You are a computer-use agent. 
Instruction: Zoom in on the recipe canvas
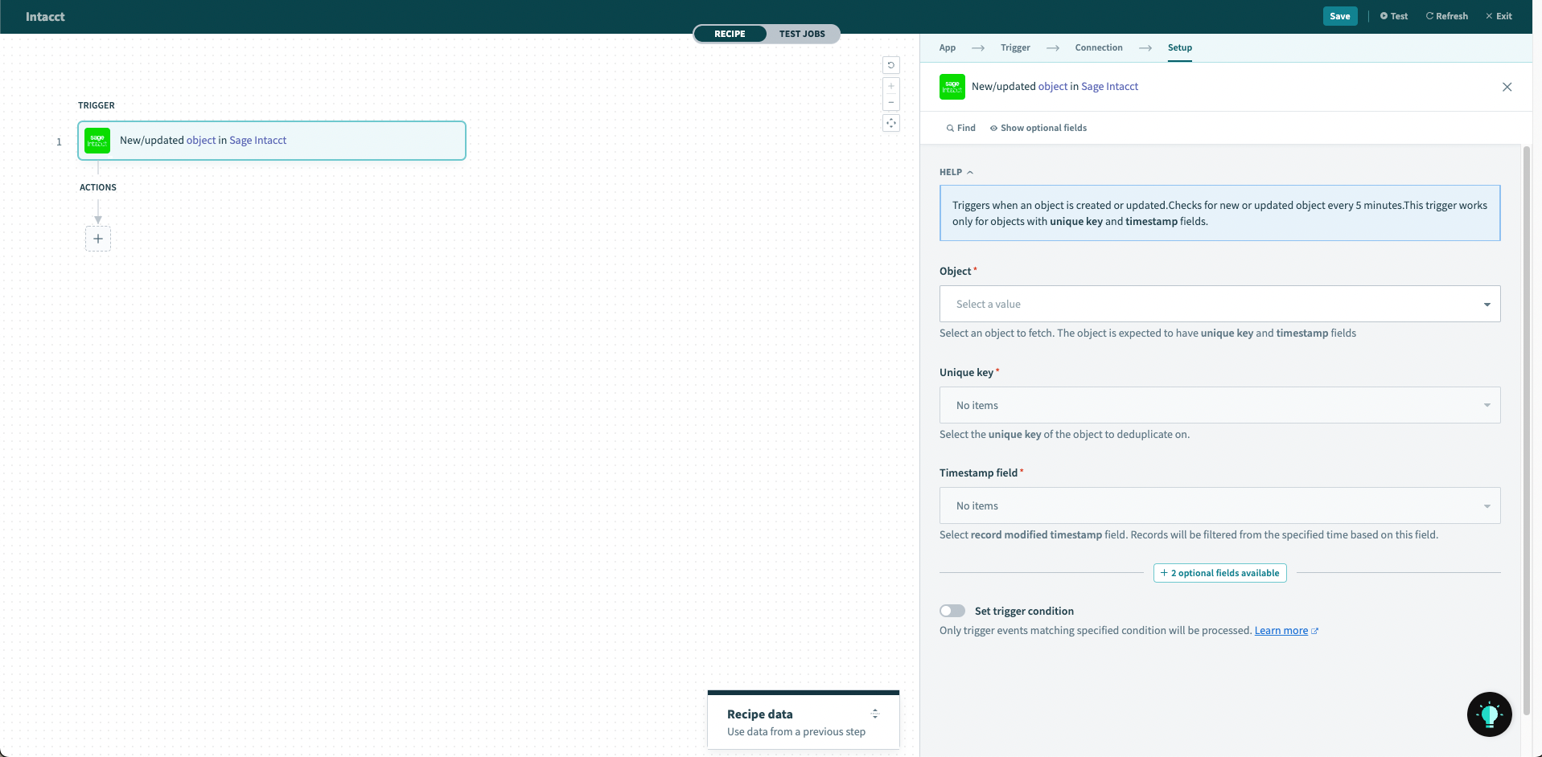890,86
